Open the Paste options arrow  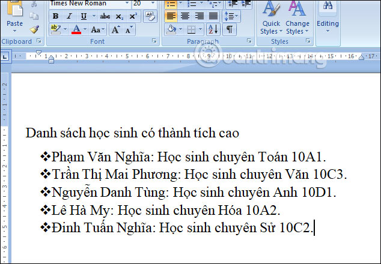[14, 31]
